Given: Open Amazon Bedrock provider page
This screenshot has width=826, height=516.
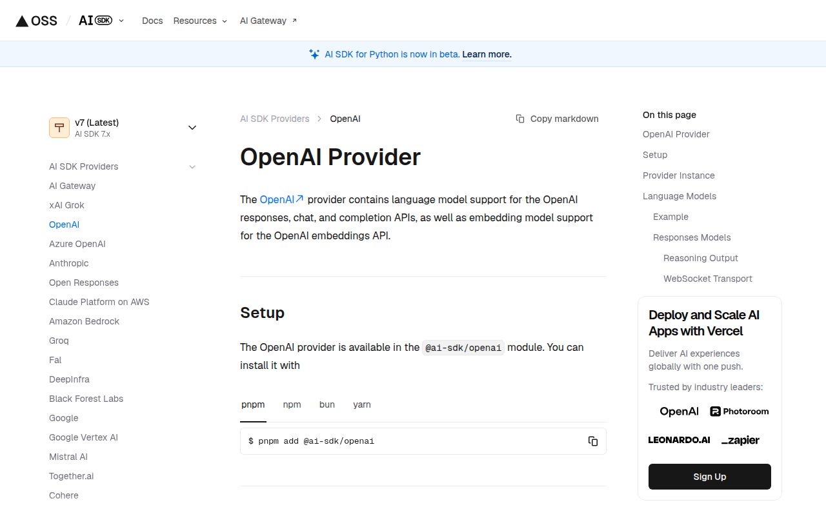Looking at the screenshot, I should pyautogui.click(x=84, y=321).
